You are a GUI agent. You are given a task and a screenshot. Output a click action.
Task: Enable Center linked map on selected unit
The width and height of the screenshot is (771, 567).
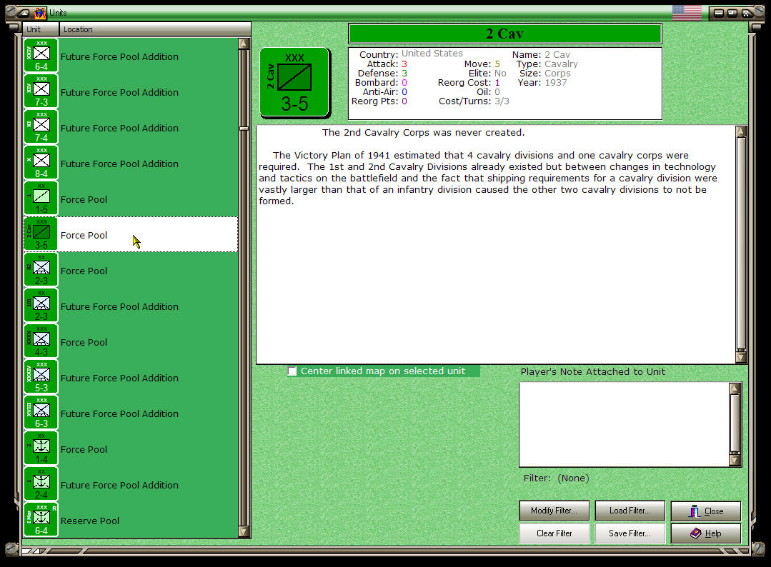292,371
